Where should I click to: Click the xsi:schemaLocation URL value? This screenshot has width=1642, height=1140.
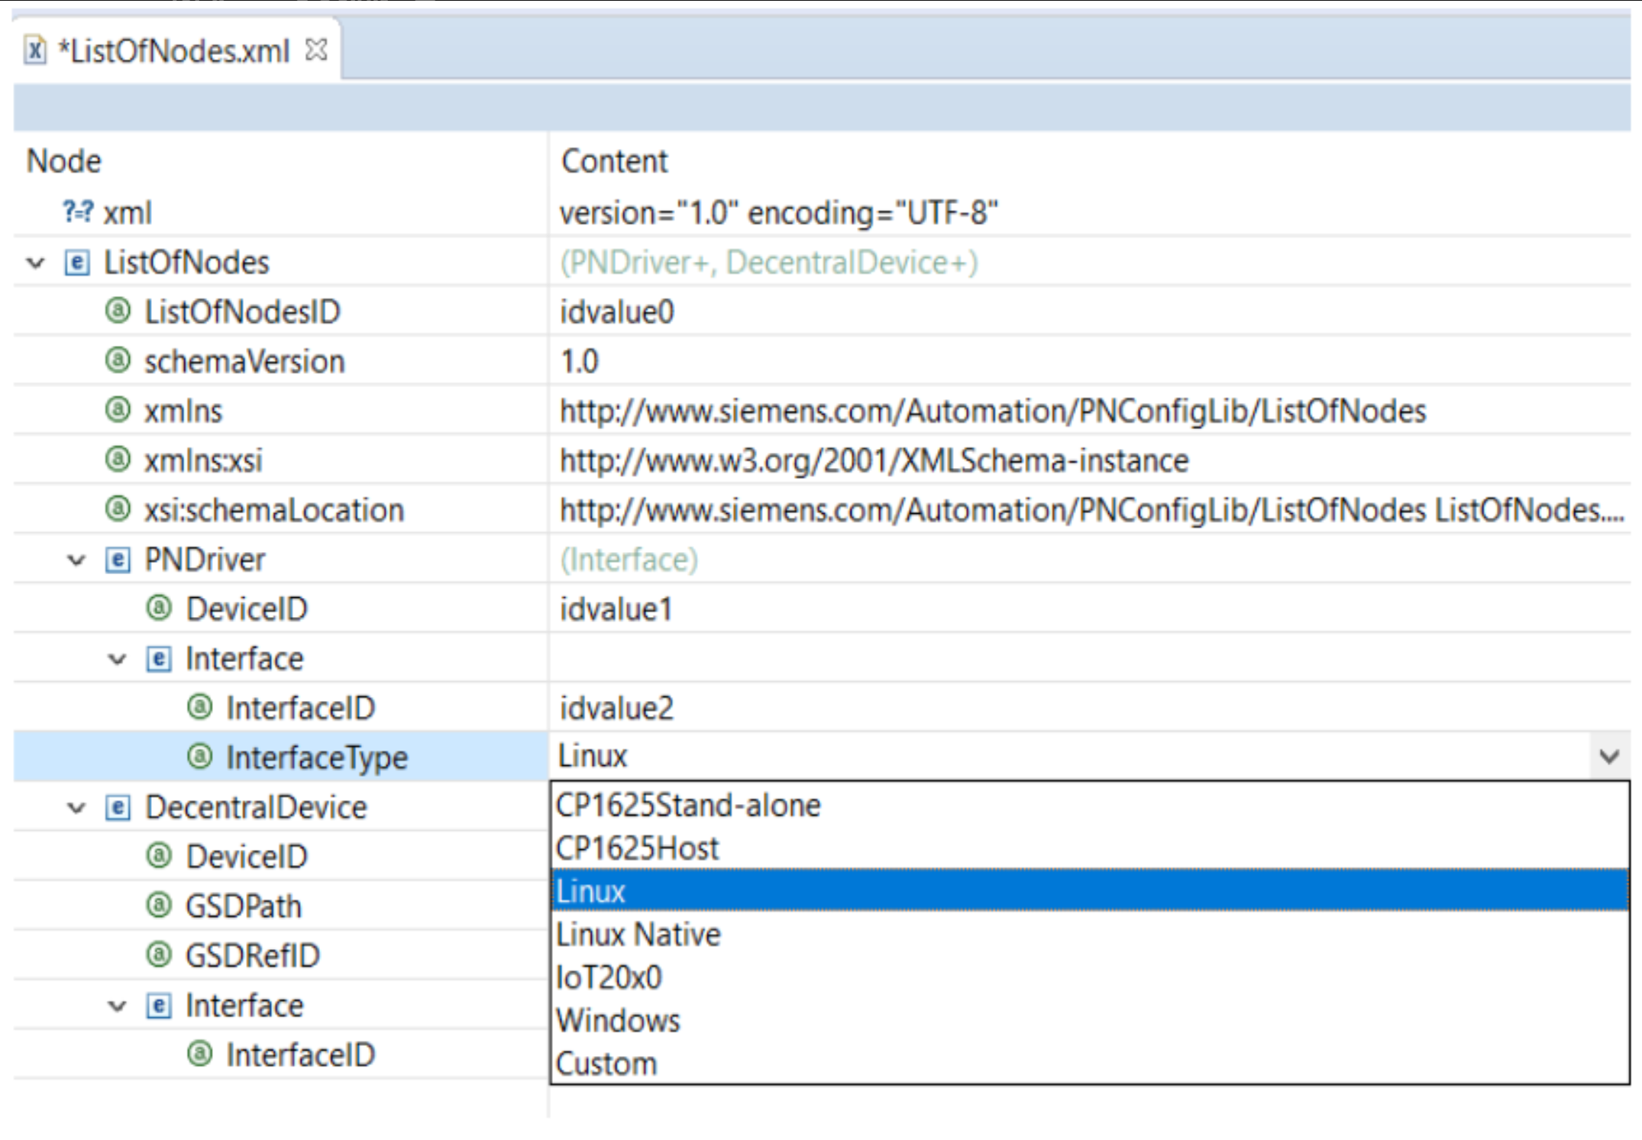[1092, 510]
